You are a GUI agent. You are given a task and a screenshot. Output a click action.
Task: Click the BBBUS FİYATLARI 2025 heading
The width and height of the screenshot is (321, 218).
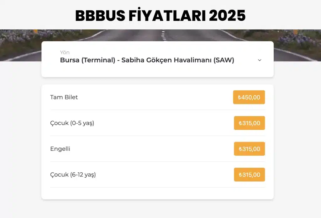160,15
